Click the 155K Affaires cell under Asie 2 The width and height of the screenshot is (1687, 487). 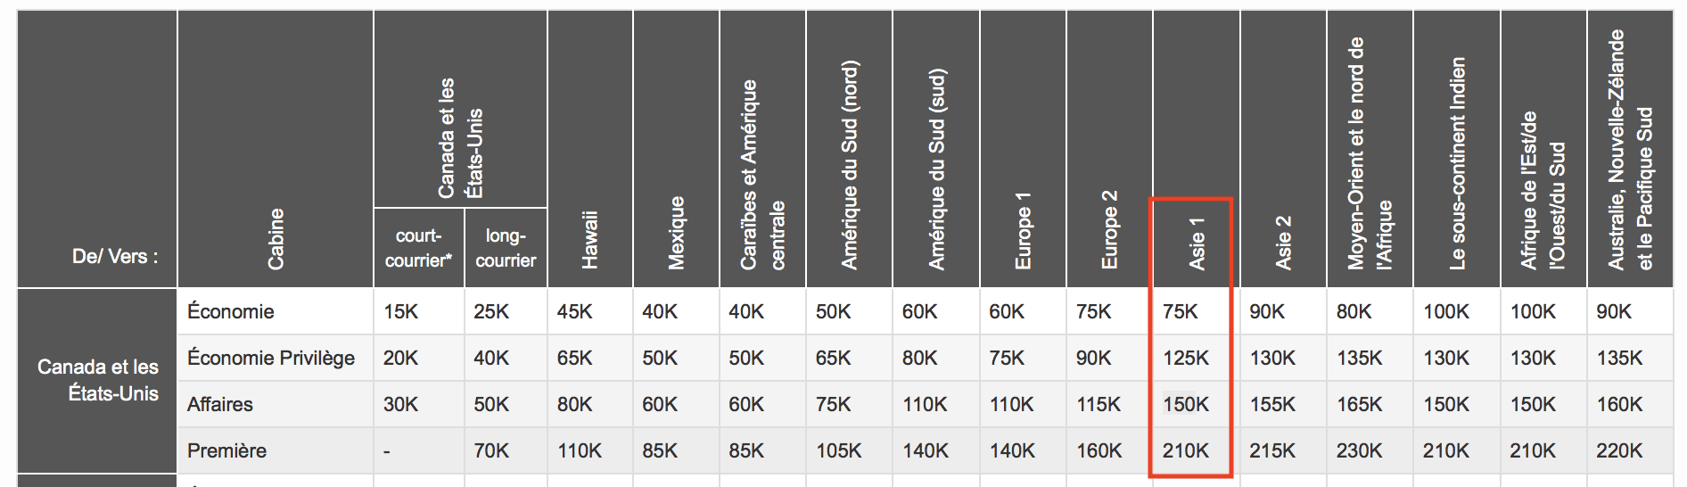pyautogui.click(x=1272, y=404)
